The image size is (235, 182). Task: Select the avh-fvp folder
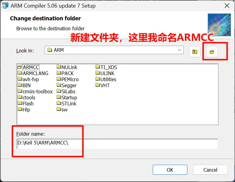28,79
